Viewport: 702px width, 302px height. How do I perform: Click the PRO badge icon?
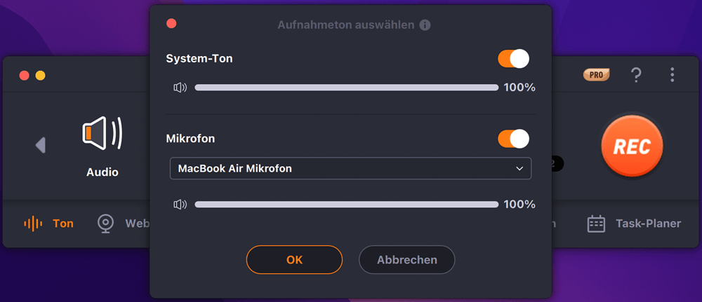pos(597,75)
